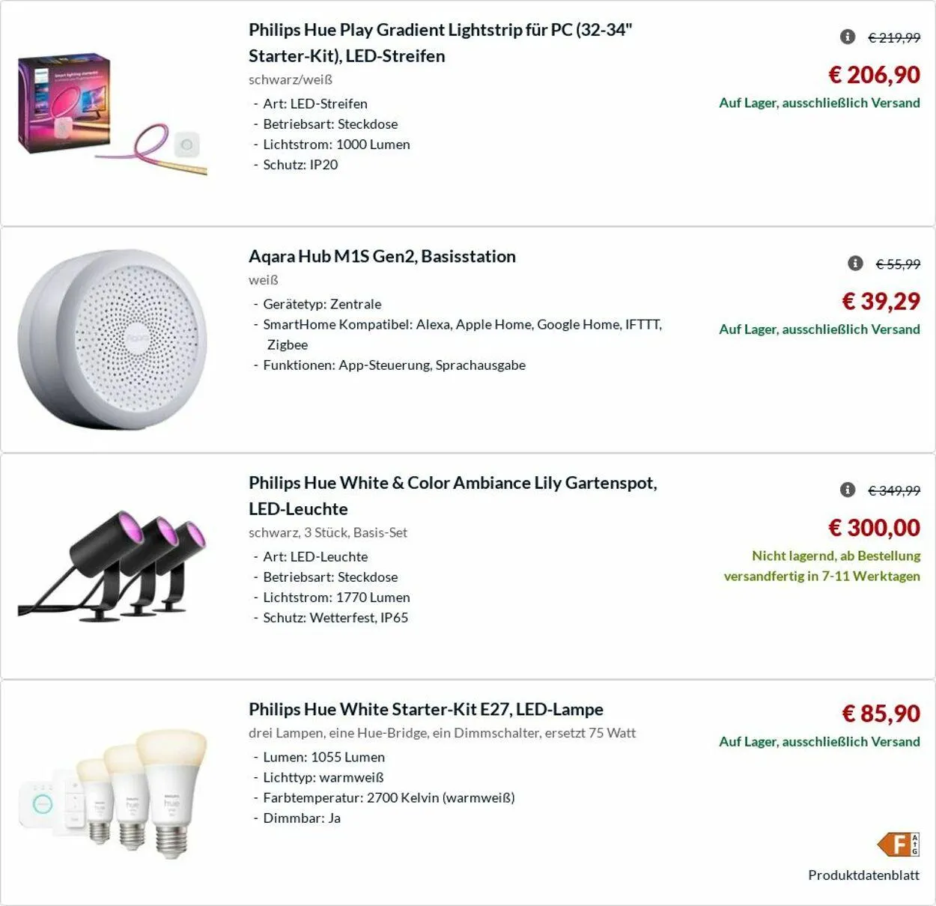
Task: Click info icon beside €55,99 crossed-out price
Action: [855, 263]
